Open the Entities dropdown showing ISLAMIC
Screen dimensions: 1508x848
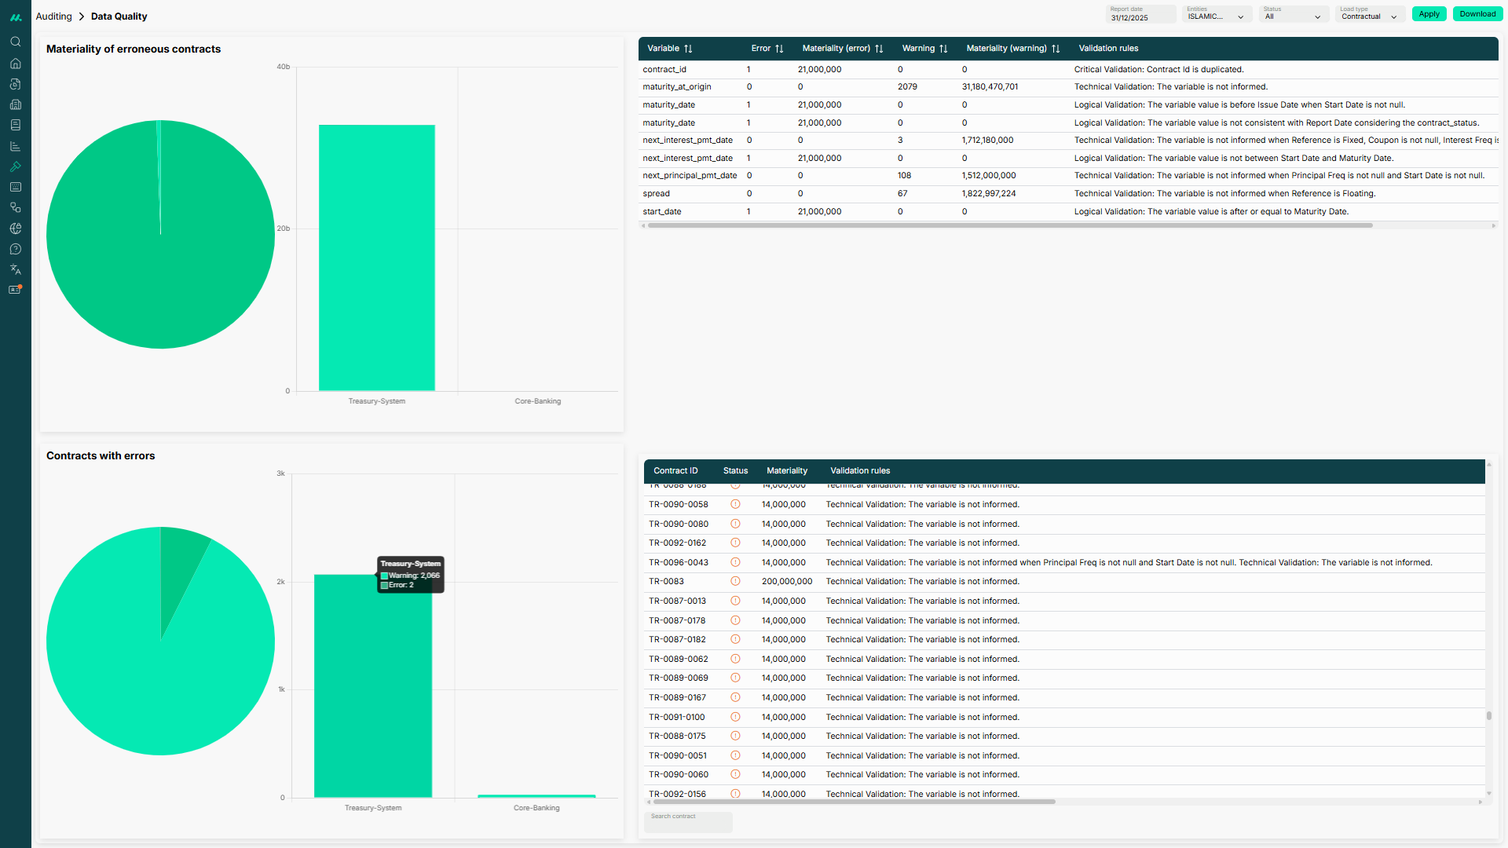(x=1217, y=14)
